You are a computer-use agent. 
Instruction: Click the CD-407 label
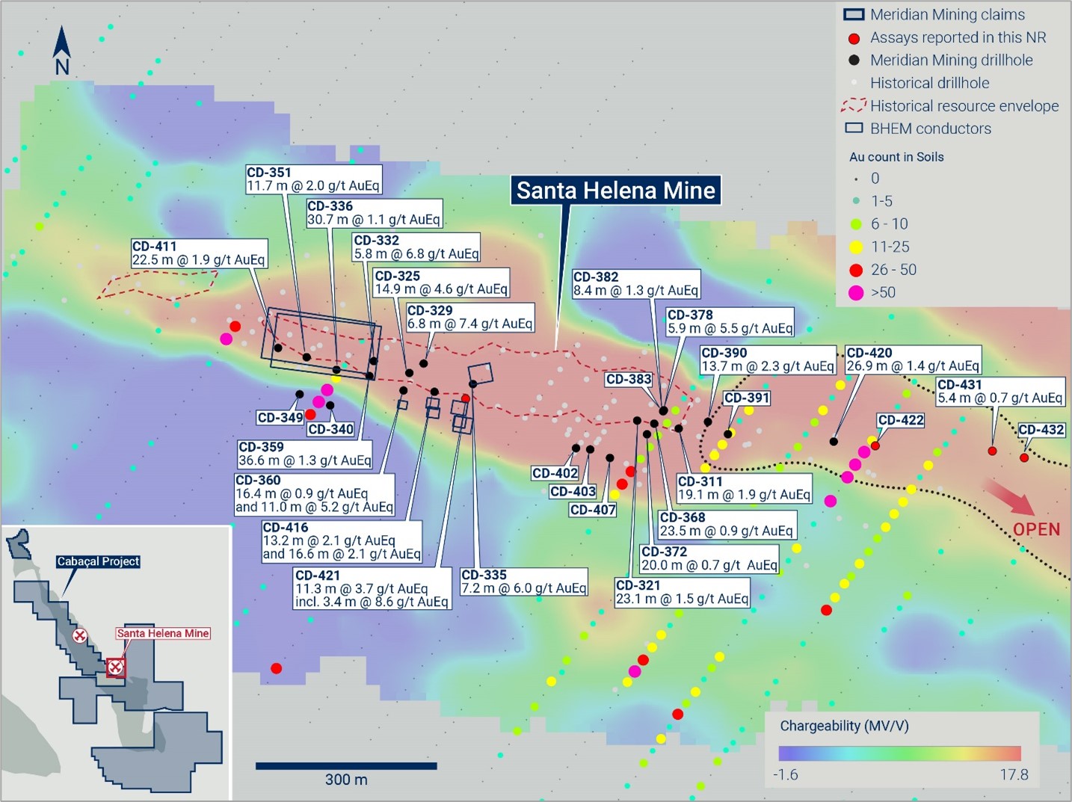tap(593, 510)
